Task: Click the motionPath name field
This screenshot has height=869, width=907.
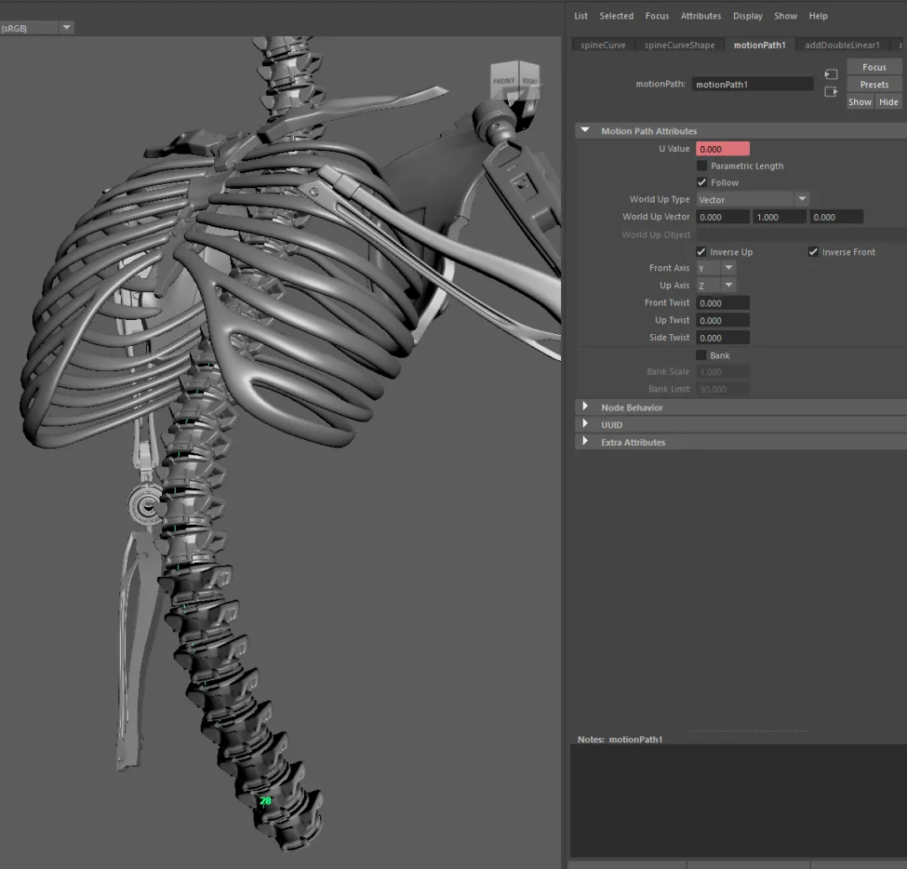Action: [x=752, y=85]
